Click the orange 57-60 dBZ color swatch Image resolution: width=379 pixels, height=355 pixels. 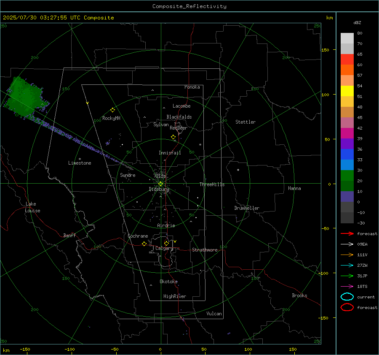[x=347, y=70]
